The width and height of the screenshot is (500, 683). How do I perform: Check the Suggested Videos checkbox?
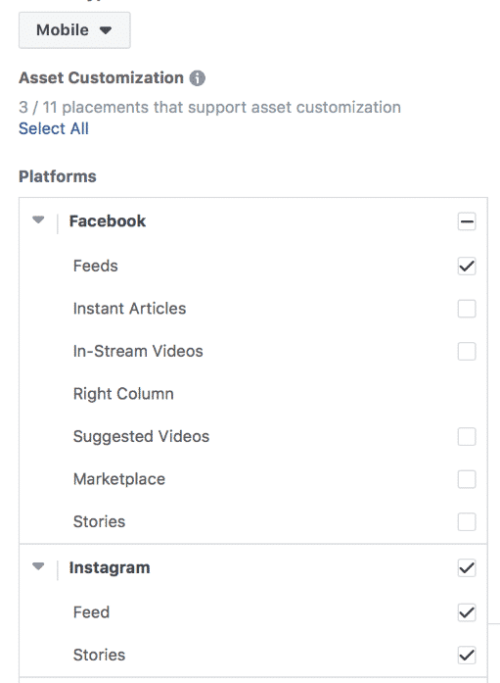point(467,436)
